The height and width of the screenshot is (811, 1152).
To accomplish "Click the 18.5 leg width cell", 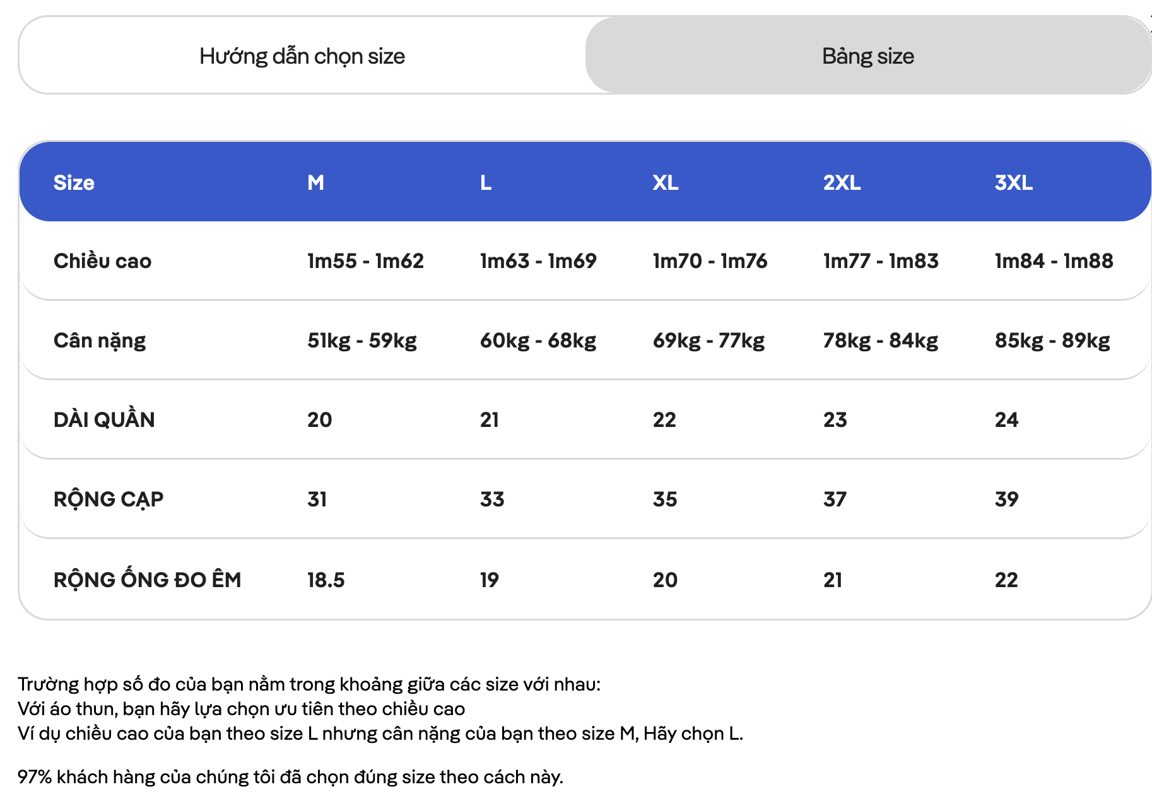I will click(326, 580).
